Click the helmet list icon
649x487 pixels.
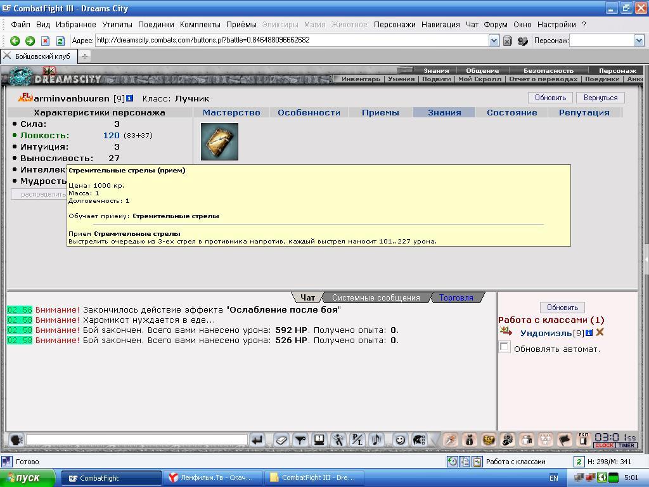point(419,440)
